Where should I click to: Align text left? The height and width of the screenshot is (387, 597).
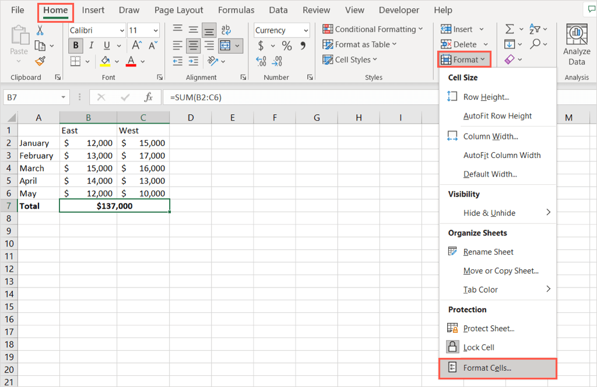(177, 45)
